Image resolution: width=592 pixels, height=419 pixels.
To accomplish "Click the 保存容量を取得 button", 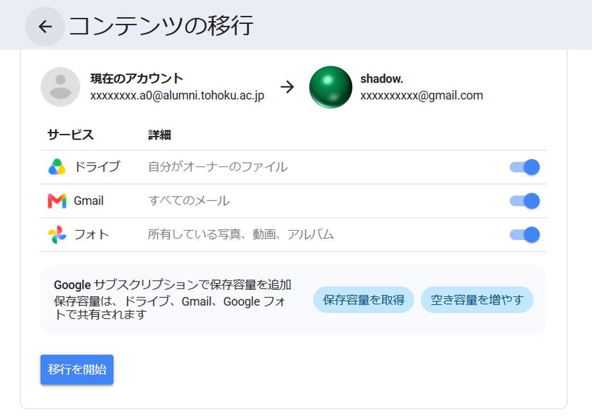I will (364, 300).
